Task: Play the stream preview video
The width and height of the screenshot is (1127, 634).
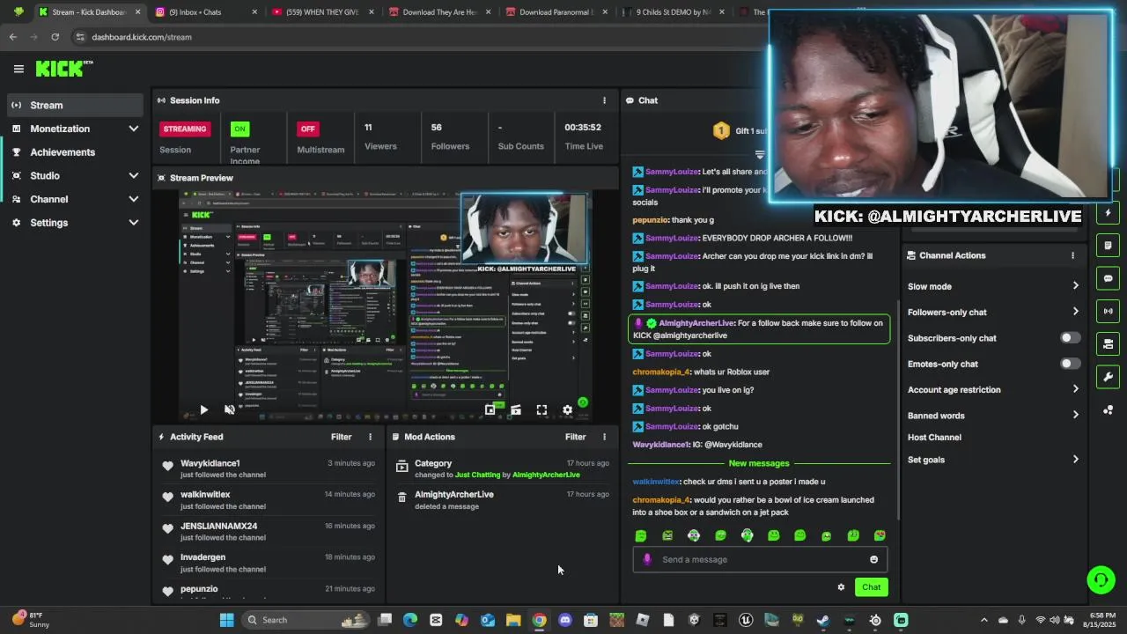Action: coord(203,409)
